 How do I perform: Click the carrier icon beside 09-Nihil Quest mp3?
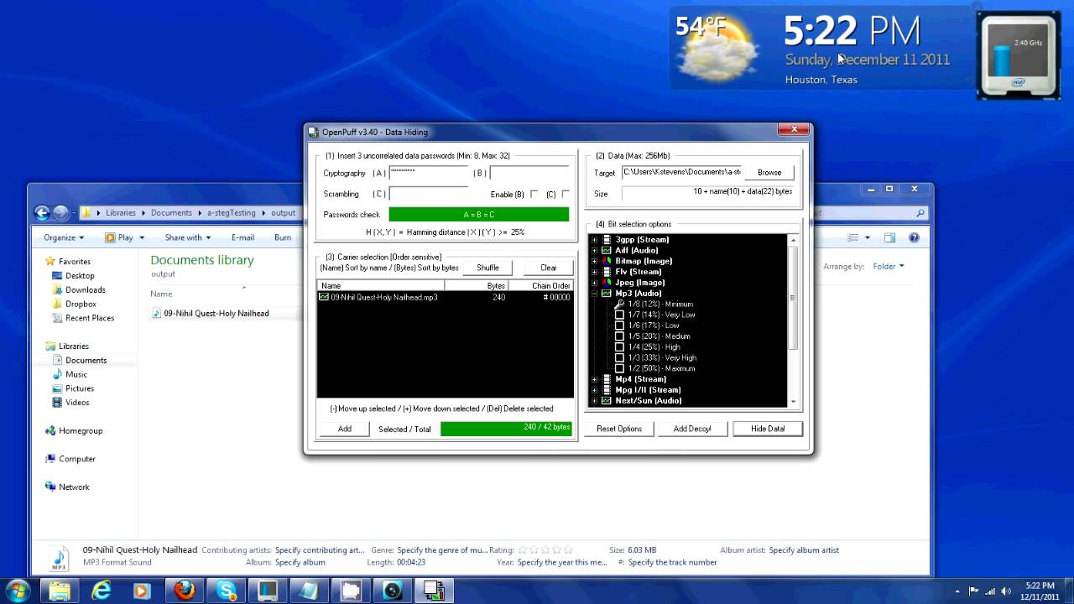tap(324, 297)
